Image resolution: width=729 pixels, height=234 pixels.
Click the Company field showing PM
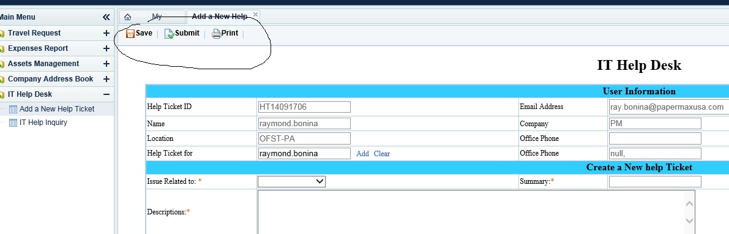655,123
